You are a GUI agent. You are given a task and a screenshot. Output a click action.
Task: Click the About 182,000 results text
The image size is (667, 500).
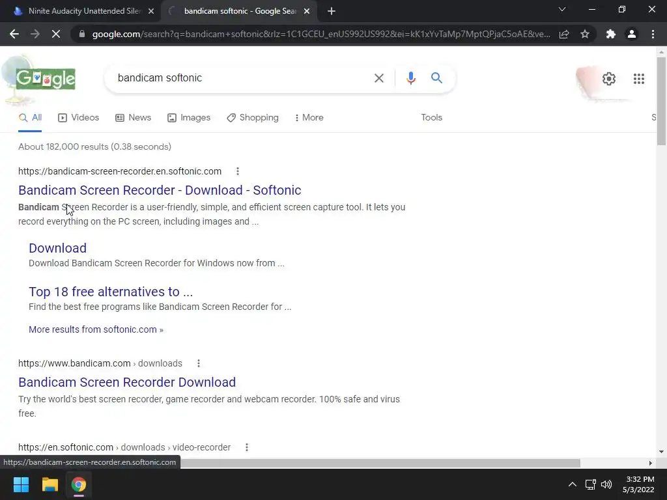click(94, 146)
